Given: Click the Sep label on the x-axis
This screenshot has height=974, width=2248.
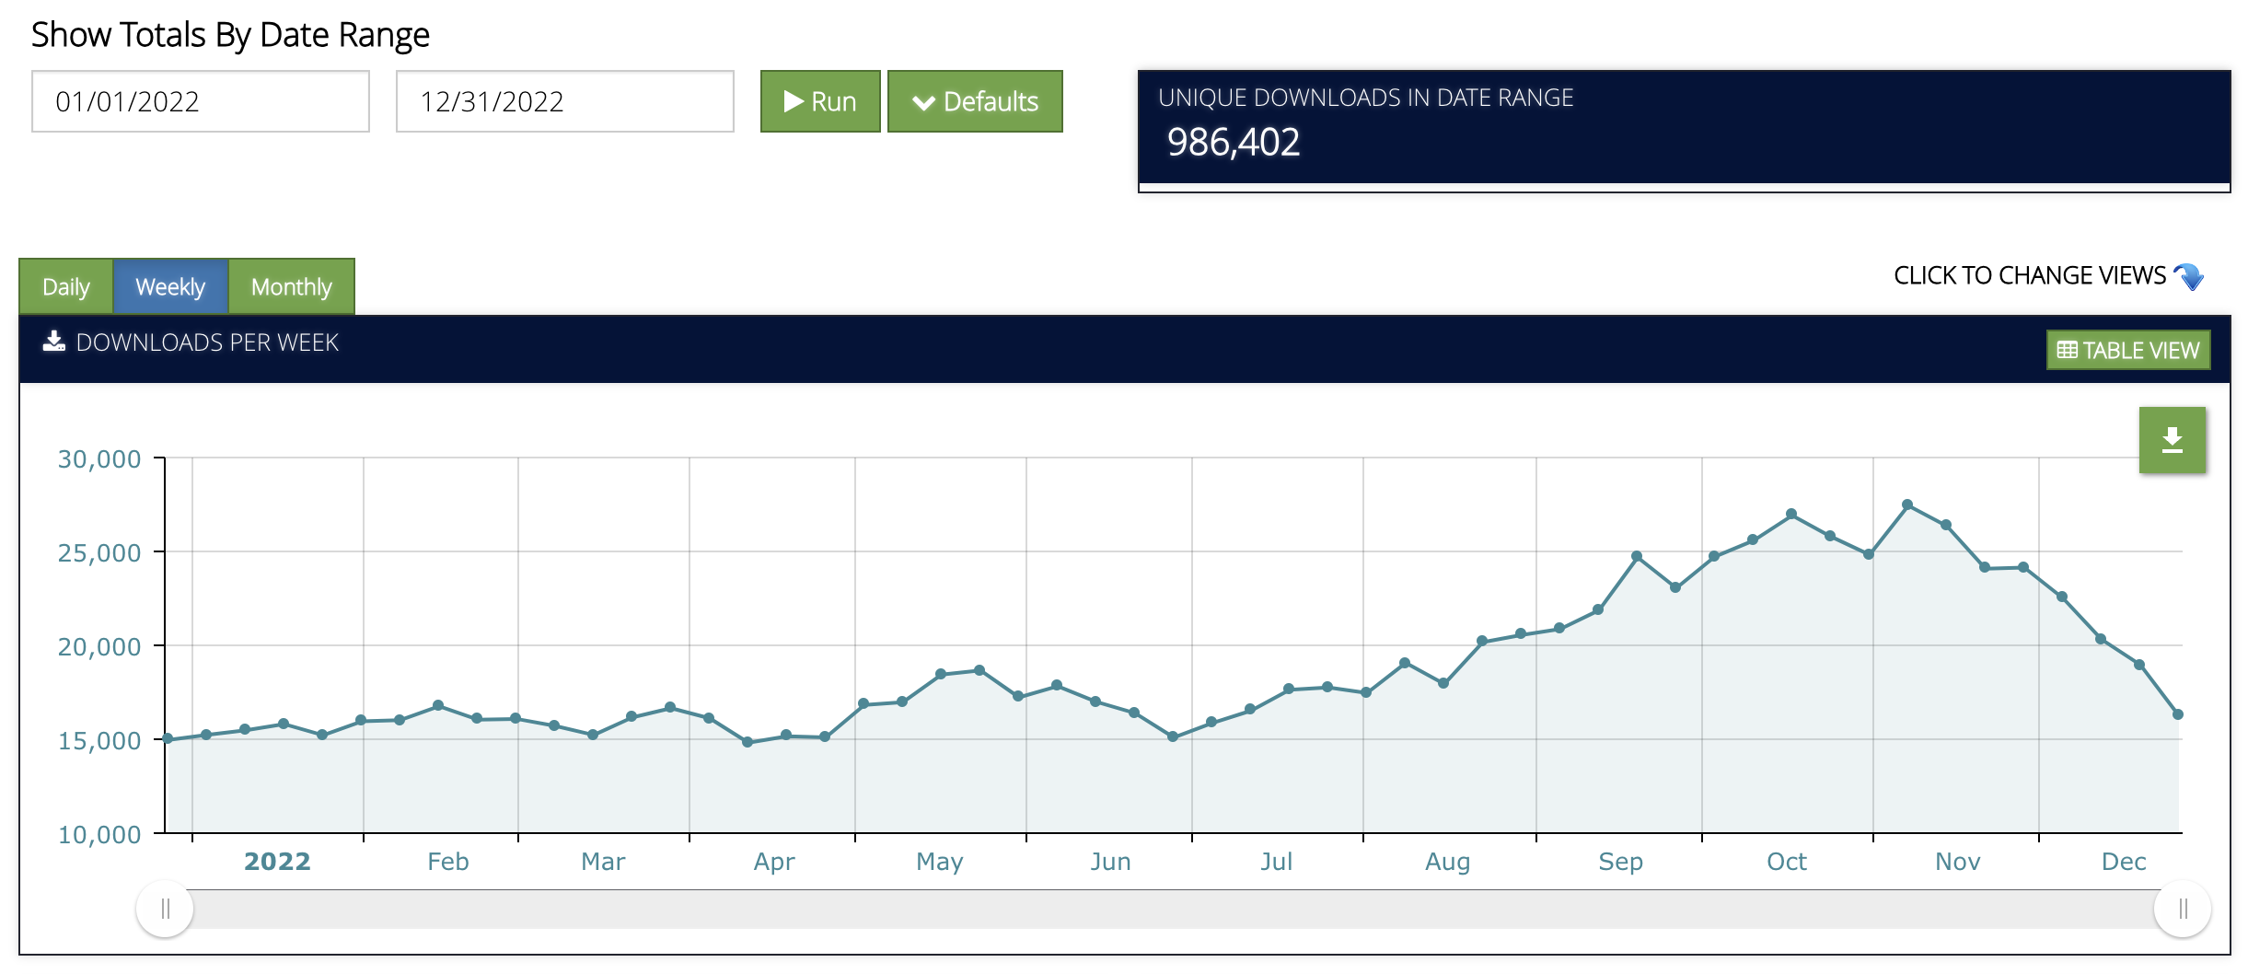Looking at the screenshot, I should pyautogui.click(x=1620, y=862).
